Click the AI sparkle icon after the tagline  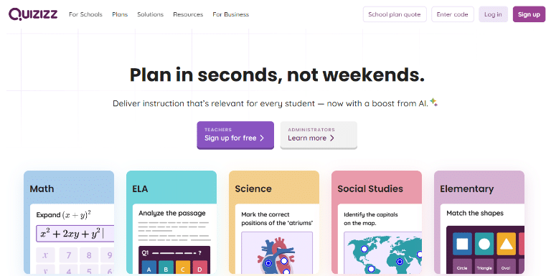[433, 102]
